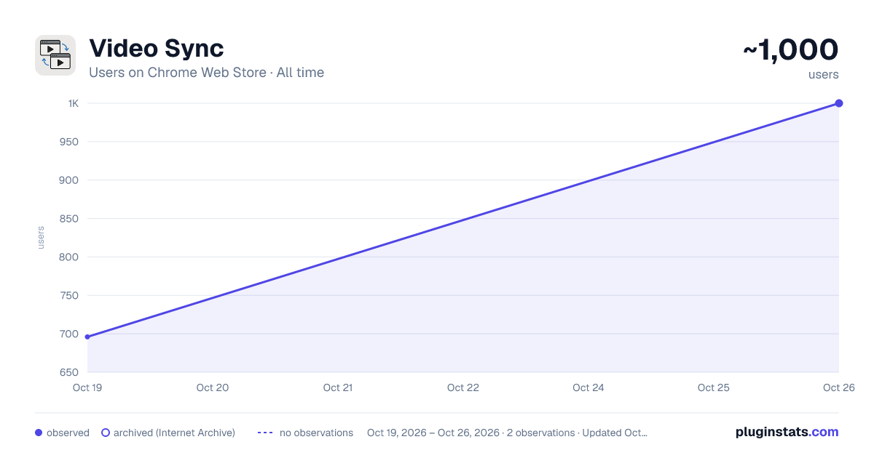Click the Oct 19 data point
The height and width of the screenshot is (458, 874).
pyautogui.click(x=87, y=337)
